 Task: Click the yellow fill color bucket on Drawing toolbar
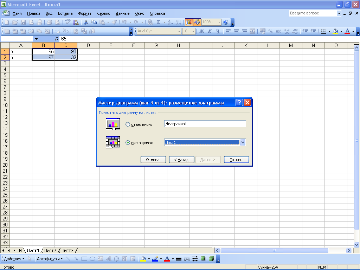[x=143, y=259]
